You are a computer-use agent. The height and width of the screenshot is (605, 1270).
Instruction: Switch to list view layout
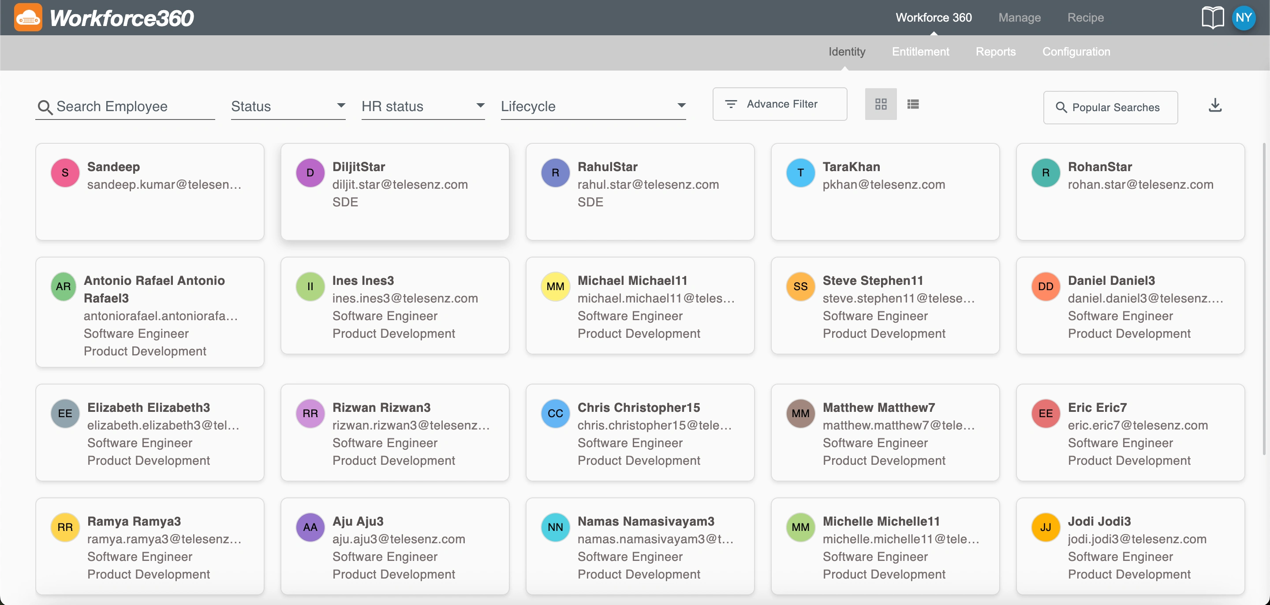pos(912,104)
